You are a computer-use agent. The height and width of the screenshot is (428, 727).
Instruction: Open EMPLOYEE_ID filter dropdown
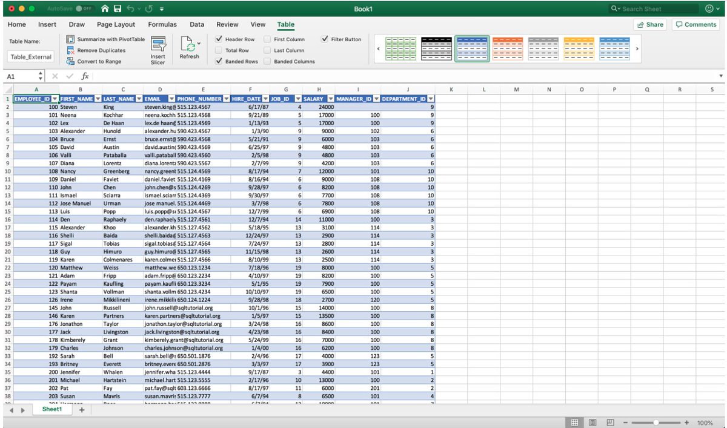[55, 99]
